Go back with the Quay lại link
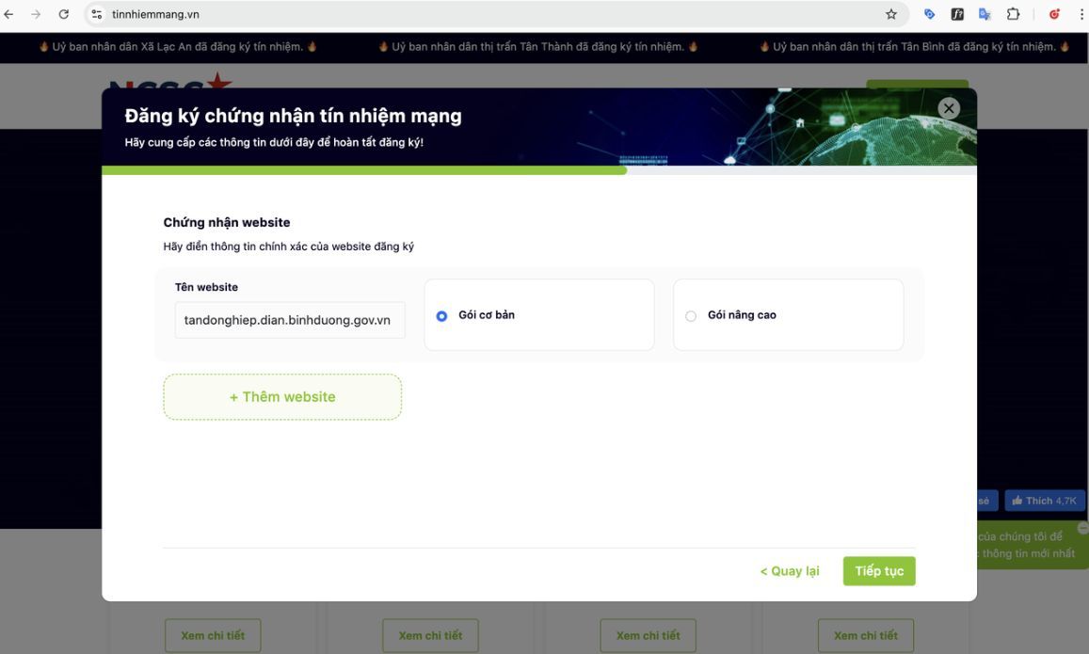1089x654 pixels. point(789,571)
